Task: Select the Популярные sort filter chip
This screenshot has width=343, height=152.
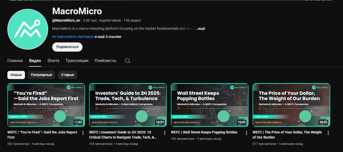Action: [x=42, y=75]
